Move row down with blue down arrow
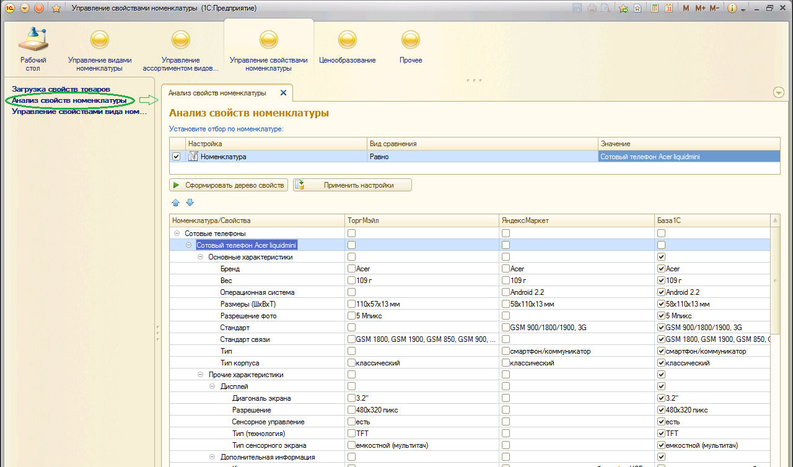The image size is (793, 467). point(190,203)
